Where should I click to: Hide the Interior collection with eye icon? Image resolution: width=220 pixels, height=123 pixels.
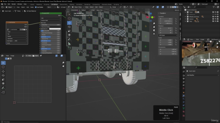coord(216,19)
